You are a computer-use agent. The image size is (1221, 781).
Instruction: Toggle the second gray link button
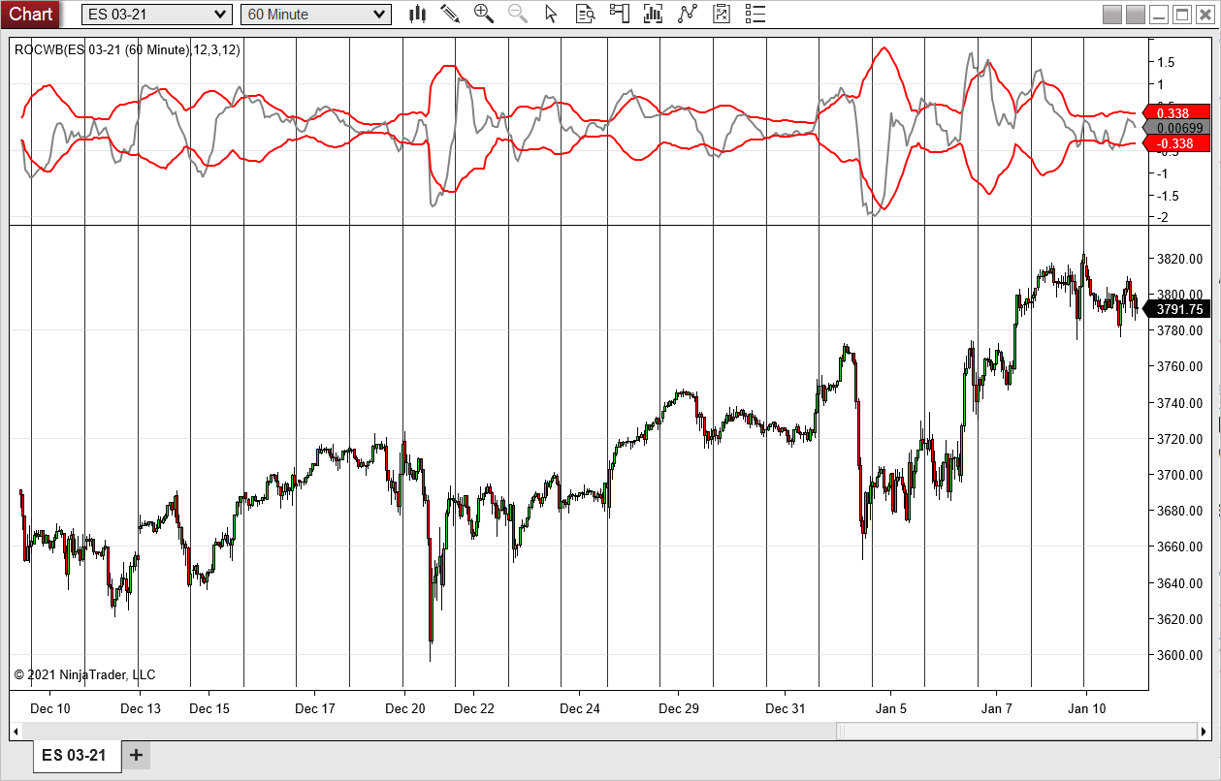click(x=1135, y=15)
